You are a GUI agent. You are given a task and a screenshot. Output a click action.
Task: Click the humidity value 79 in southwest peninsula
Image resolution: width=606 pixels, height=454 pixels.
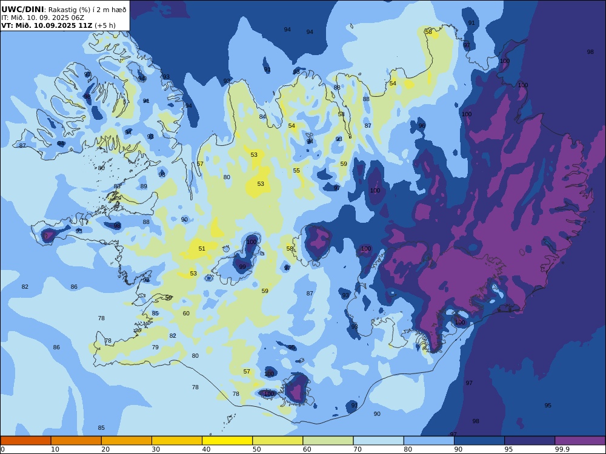tap(155, 347)
